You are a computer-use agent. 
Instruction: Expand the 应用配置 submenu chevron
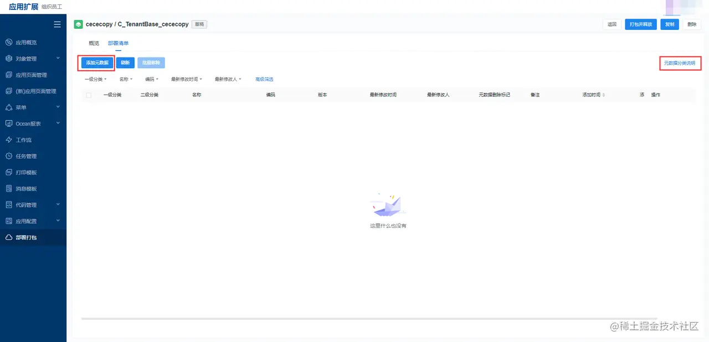click(58, 220)
